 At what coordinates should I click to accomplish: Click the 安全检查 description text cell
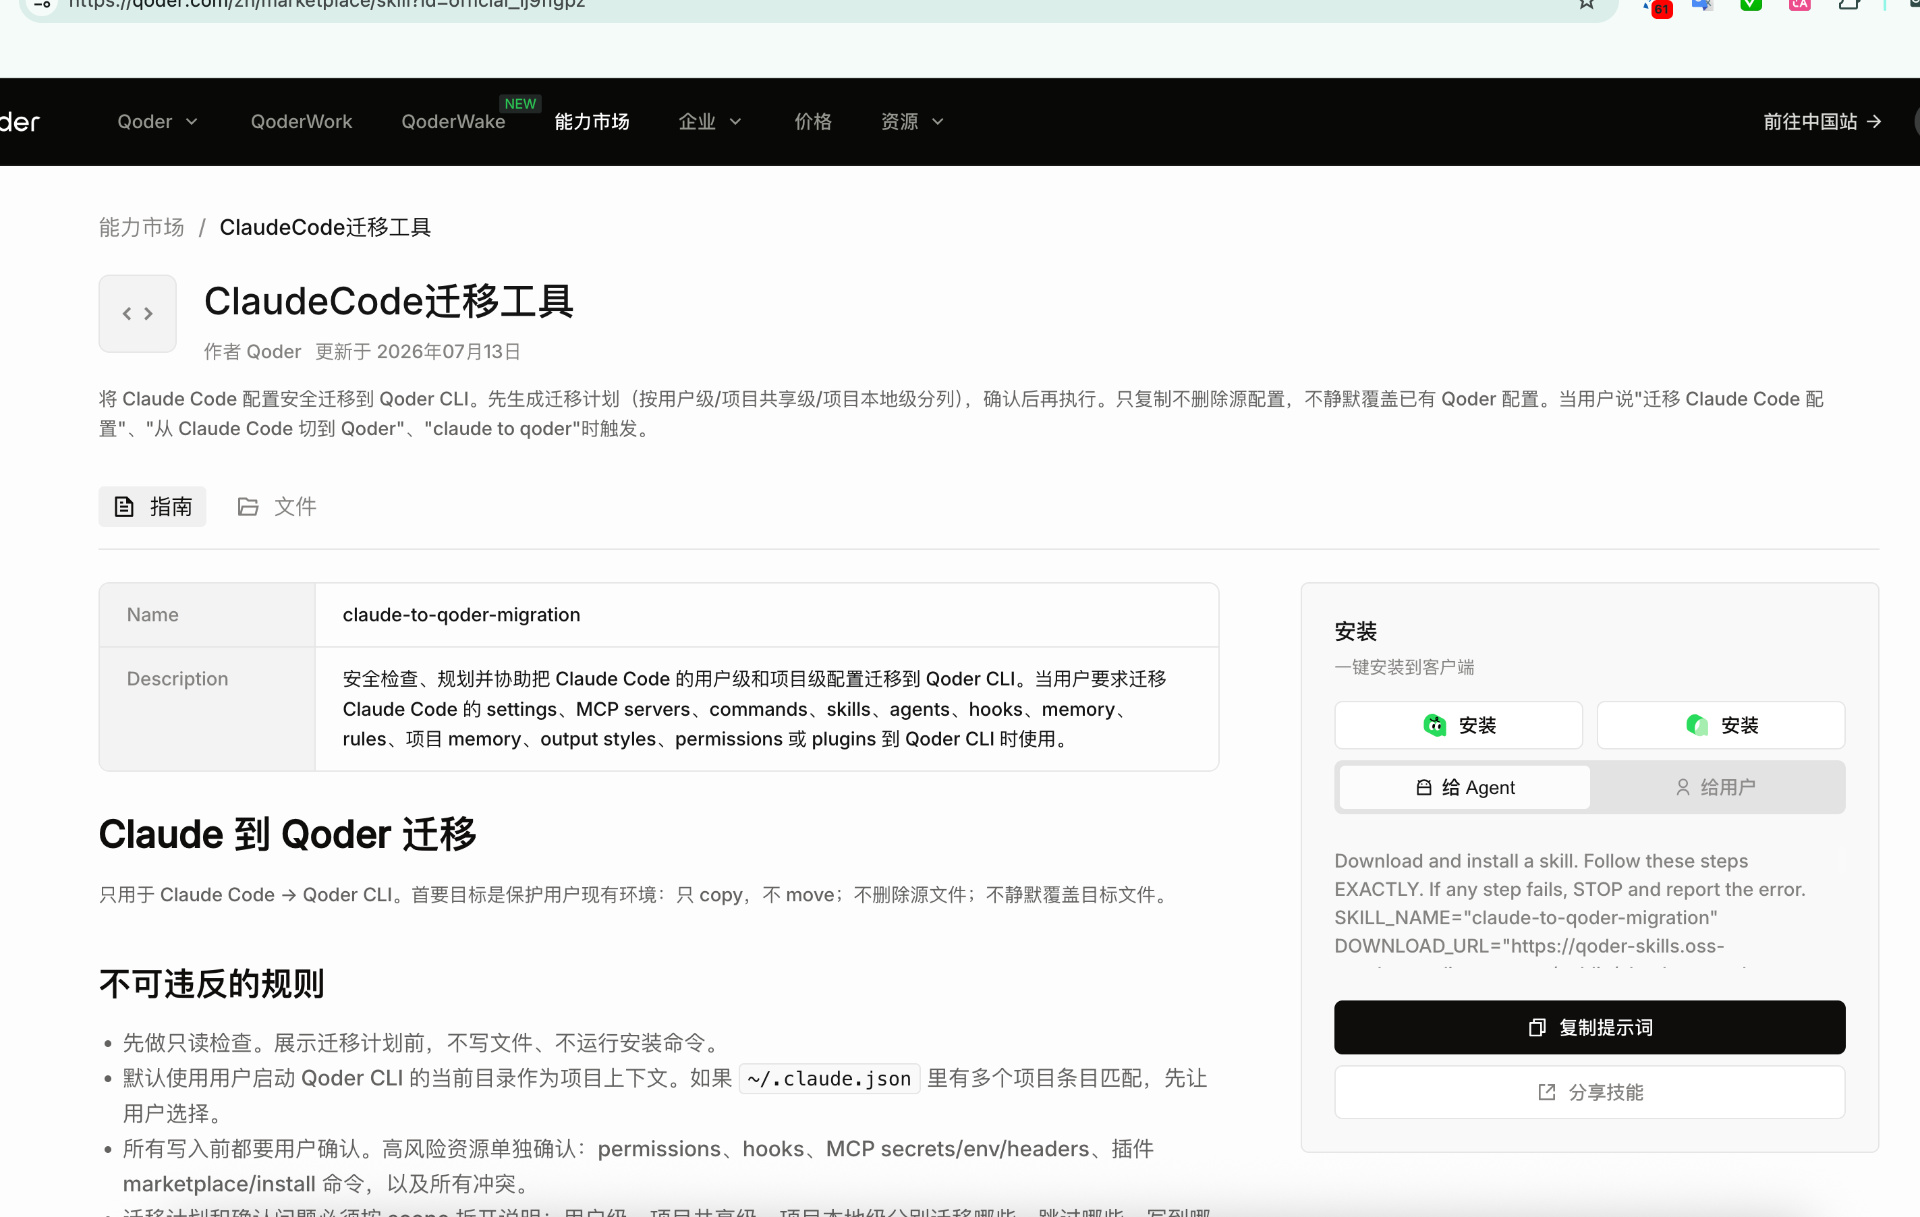coord(766,709)
